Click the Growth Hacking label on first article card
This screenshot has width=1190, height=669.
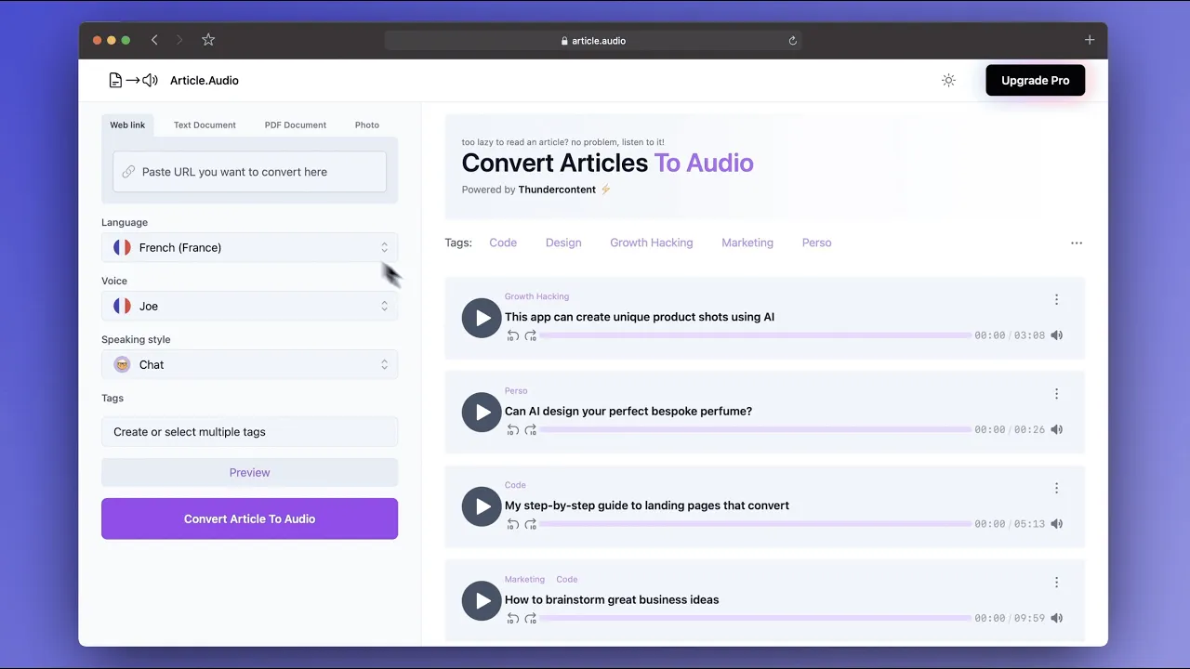pos(536,296)
